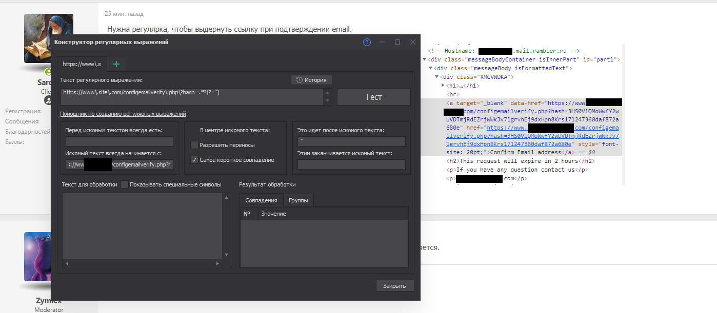Expand the collapsed h1 node in DevTools
This screenshot has height=313, width=717.
tap(443, 86)
